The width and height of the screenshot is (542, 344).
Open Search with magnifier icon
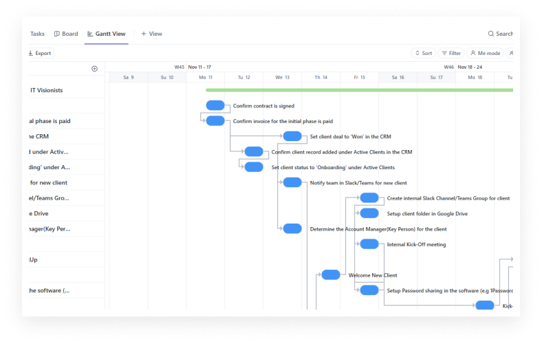click(x=500, y=34)
